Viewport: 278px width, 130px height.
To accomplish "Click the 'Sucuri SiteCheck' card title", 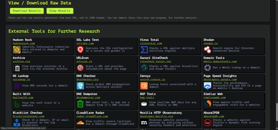I will click(154, 58).
